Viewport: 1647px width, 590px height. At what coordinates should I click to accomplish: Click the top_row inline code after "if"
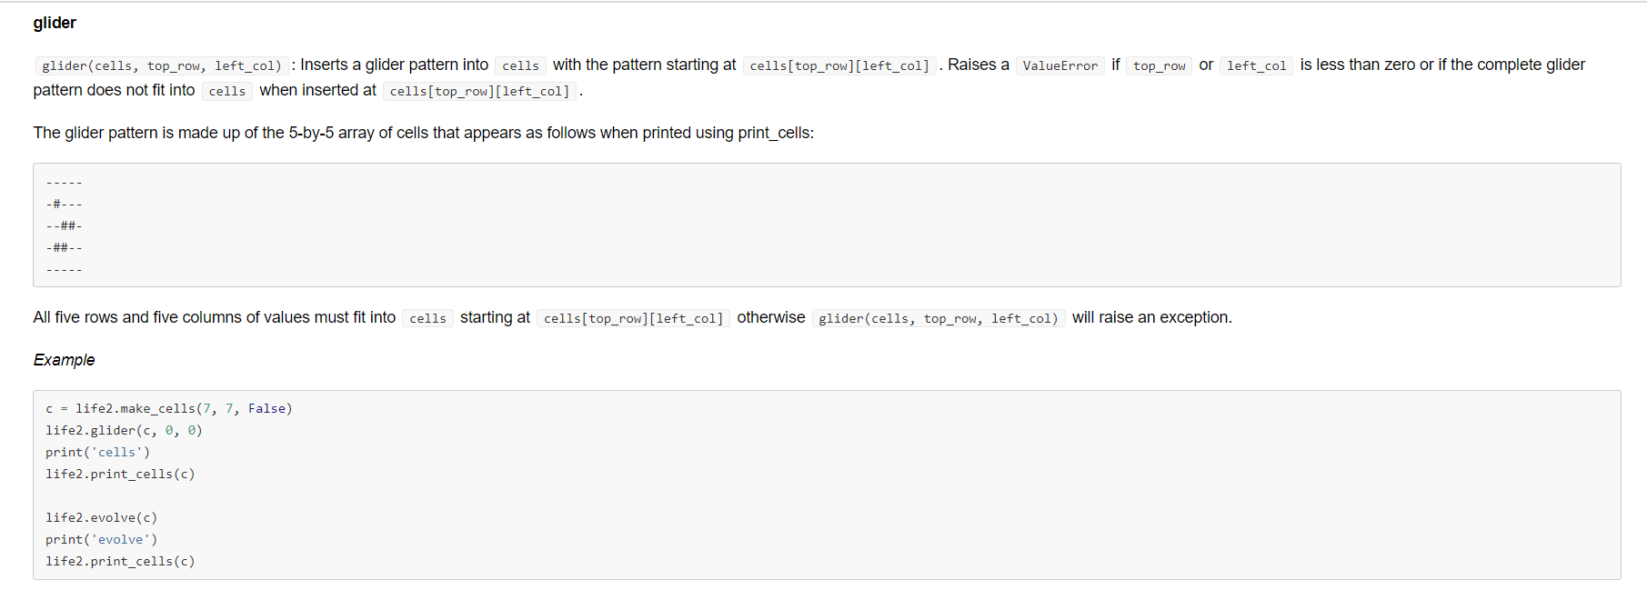(1159, 65)
